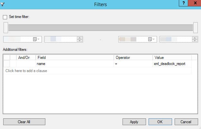Click the And/Or cell of name row
The width and height of the screenshot is (201, 129).
point(26,64)
